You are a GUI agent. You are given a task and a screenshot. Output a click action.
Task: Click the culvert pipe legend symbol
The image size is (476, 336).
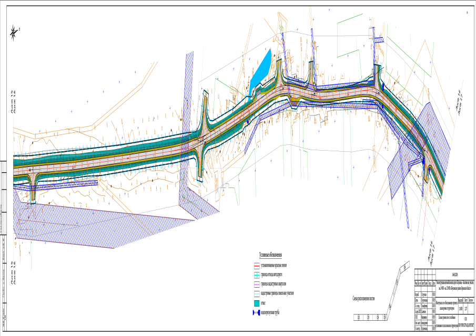[258, 313]
